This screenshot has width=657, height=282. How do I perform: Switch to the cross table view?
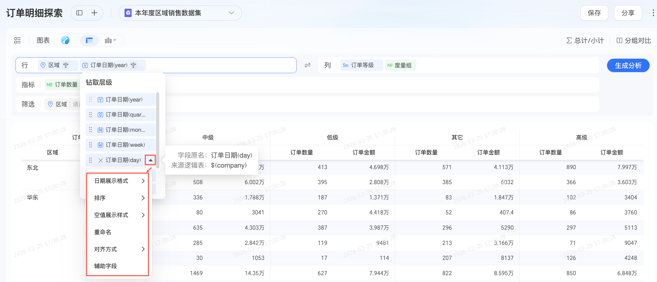pos(89,40)
